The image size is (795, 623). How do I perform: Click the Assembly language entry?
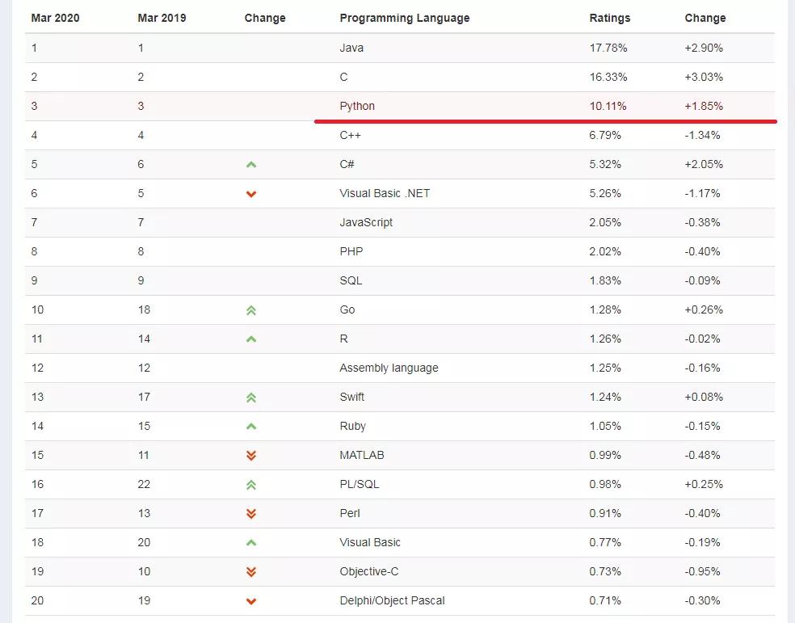(389, 368)
